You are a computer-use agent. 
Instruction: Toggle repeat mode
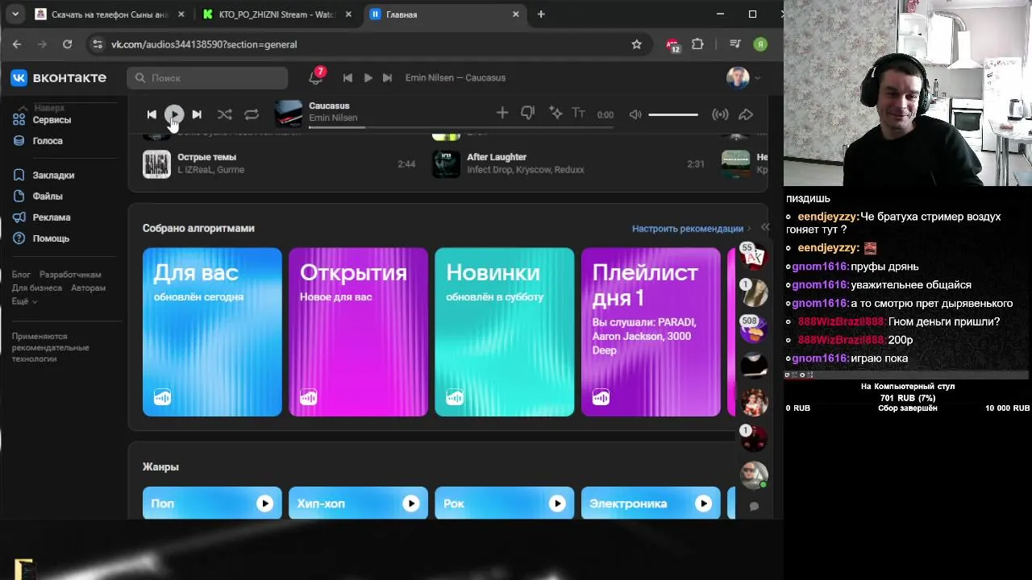point(252,114)
